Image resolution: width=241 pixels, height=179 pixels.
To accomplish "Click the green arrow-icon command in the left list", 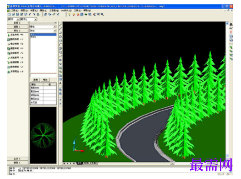I will click(x=9, y=63).
